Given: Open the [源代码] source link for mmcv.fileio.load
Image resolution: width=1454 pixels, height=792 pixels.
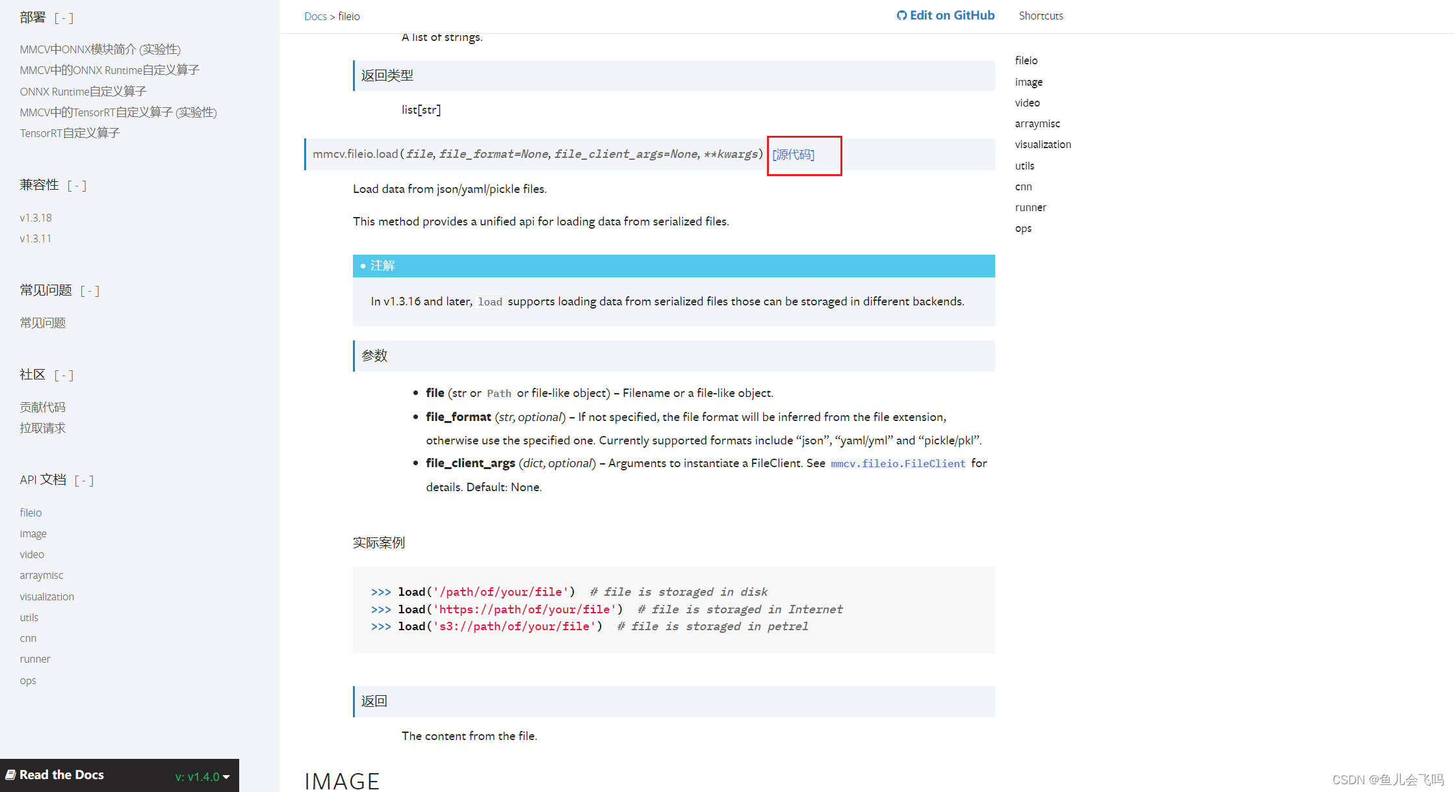Looking at the screenshot, I should click(793, 155).
